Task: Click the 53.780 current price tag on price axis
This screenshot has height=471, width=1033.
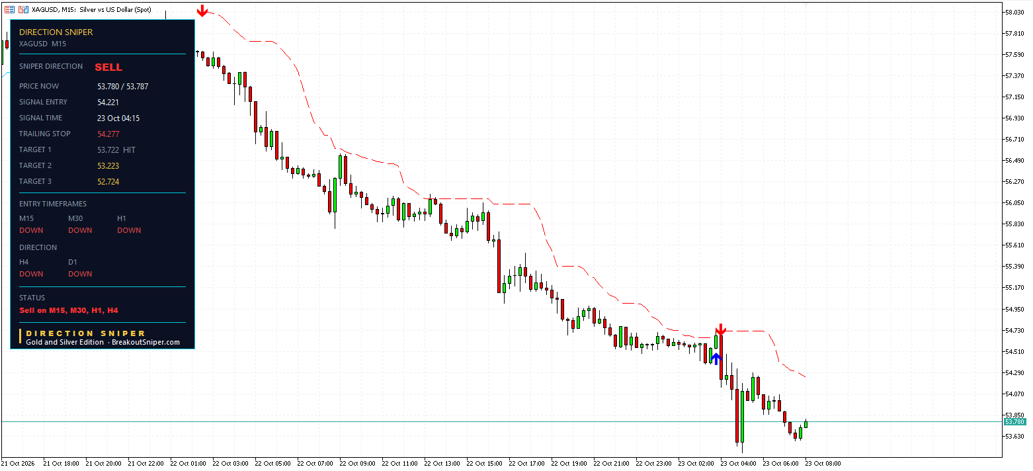Action: click(x=1014, y=421)
